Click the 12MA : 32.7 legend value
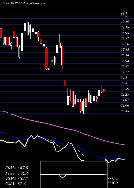The height and width of the screenshot is (188, 134). [17, 179]
